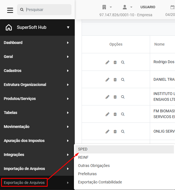
Task: Expand the Geral menu arrow
Action: pos(68,57)
